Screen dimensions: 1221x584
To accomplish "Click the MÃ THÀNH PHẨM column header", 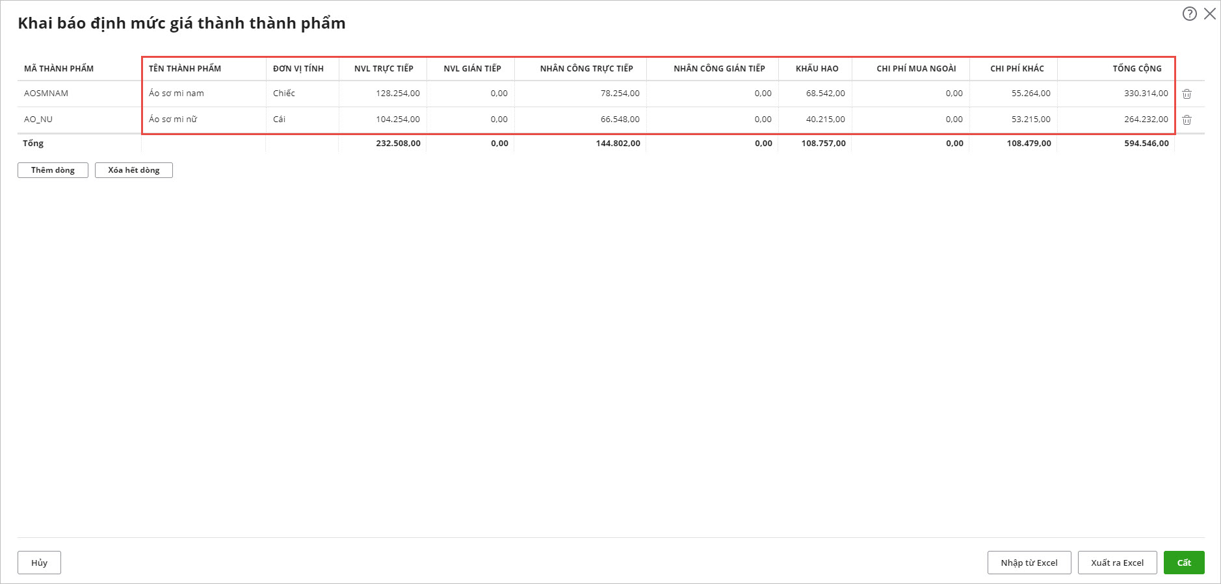I will (x=59, y=69).
